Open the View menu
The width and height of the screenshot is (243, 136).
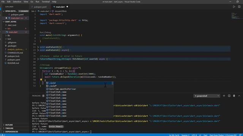(x=26, y=2)
